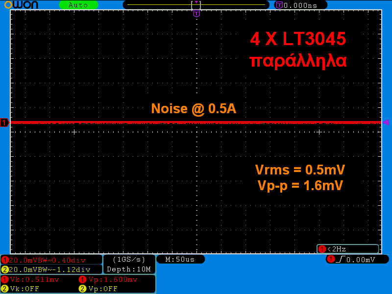Click the purple T icon beside 0.000ns
Image resolution: width=392 pixels, height=294 pixels.
tap(279, 5)
